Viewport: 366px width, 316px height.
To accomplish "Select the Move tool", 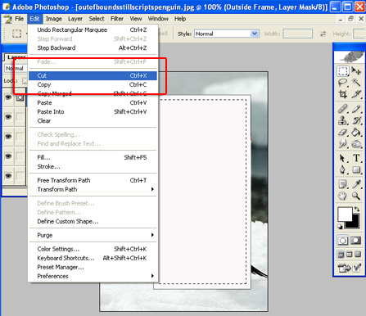I will click(x=356, y=71).
